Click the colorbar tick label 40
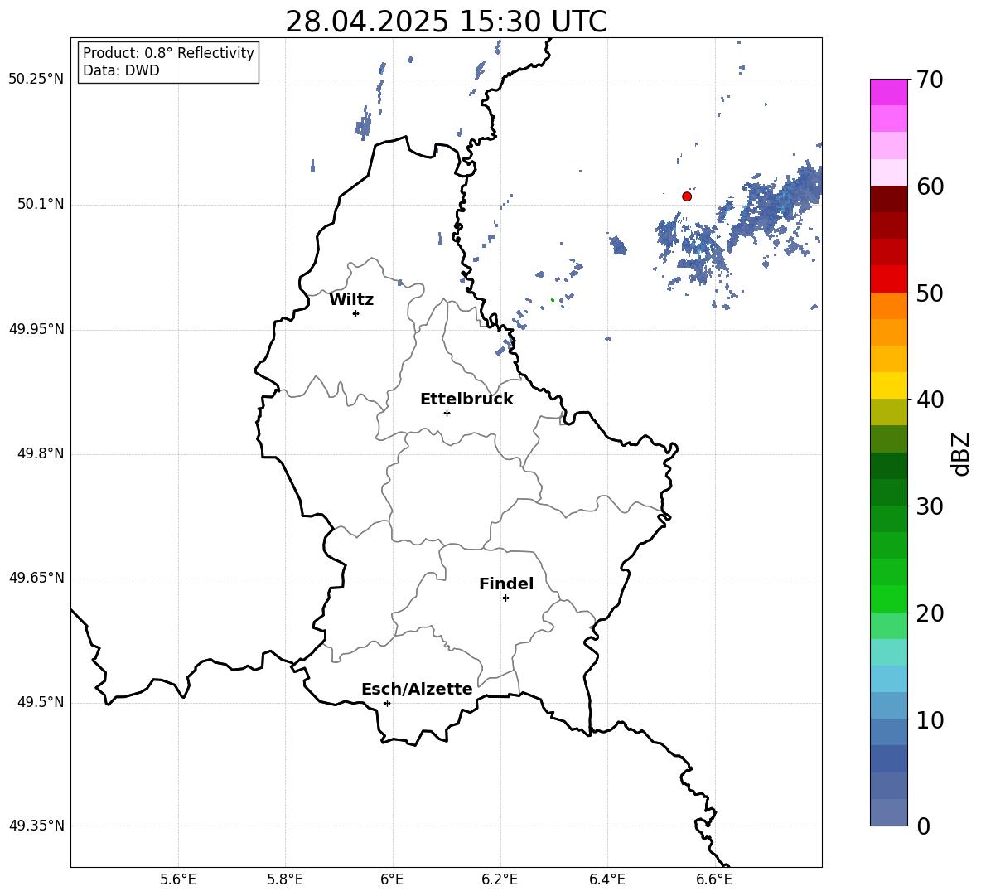The image size is (981, 896). coord(930,400)
